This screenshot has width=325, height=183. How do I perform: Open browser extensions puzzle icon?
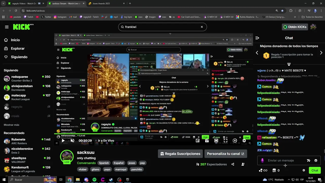pos(291,11)
